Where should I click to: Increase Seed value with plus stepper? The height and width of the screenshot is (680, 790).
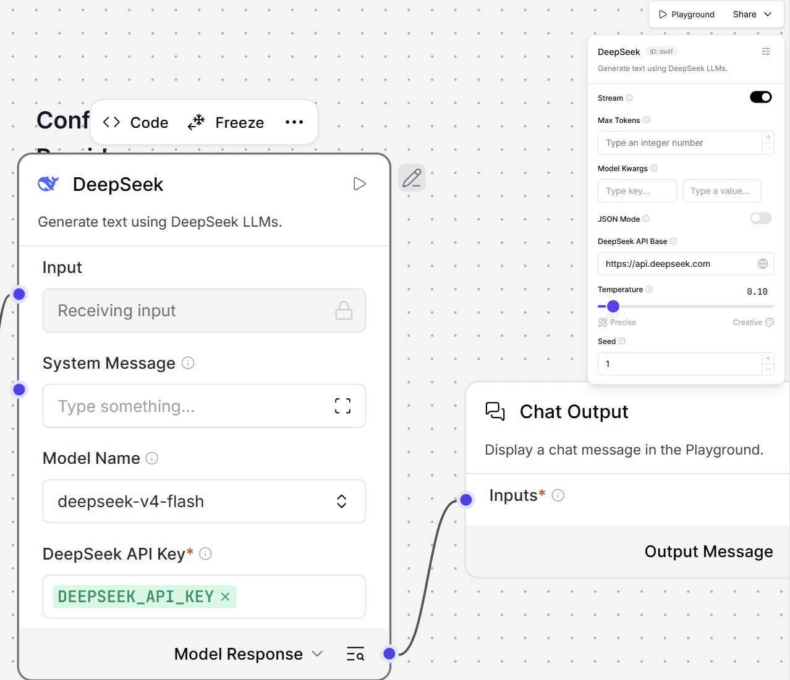point(768,358)
